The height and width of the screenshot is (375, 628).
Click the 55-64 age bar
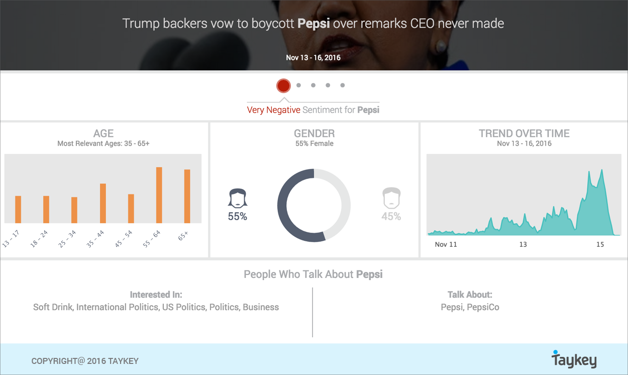(x=159, y=195)
